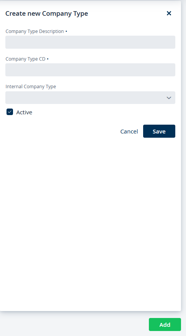Click the empty Internal Company Type select box

coord(90,98)
